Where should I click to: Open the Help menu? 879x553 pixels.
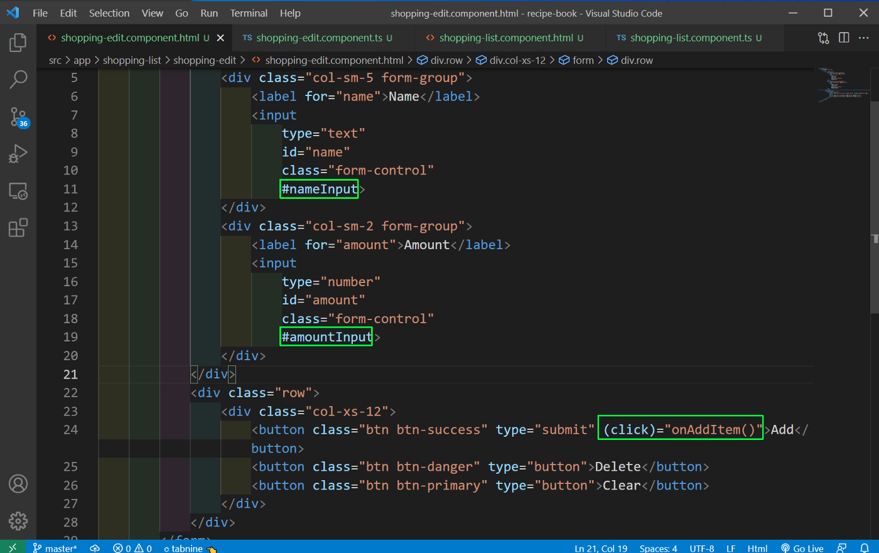point(290,13)
